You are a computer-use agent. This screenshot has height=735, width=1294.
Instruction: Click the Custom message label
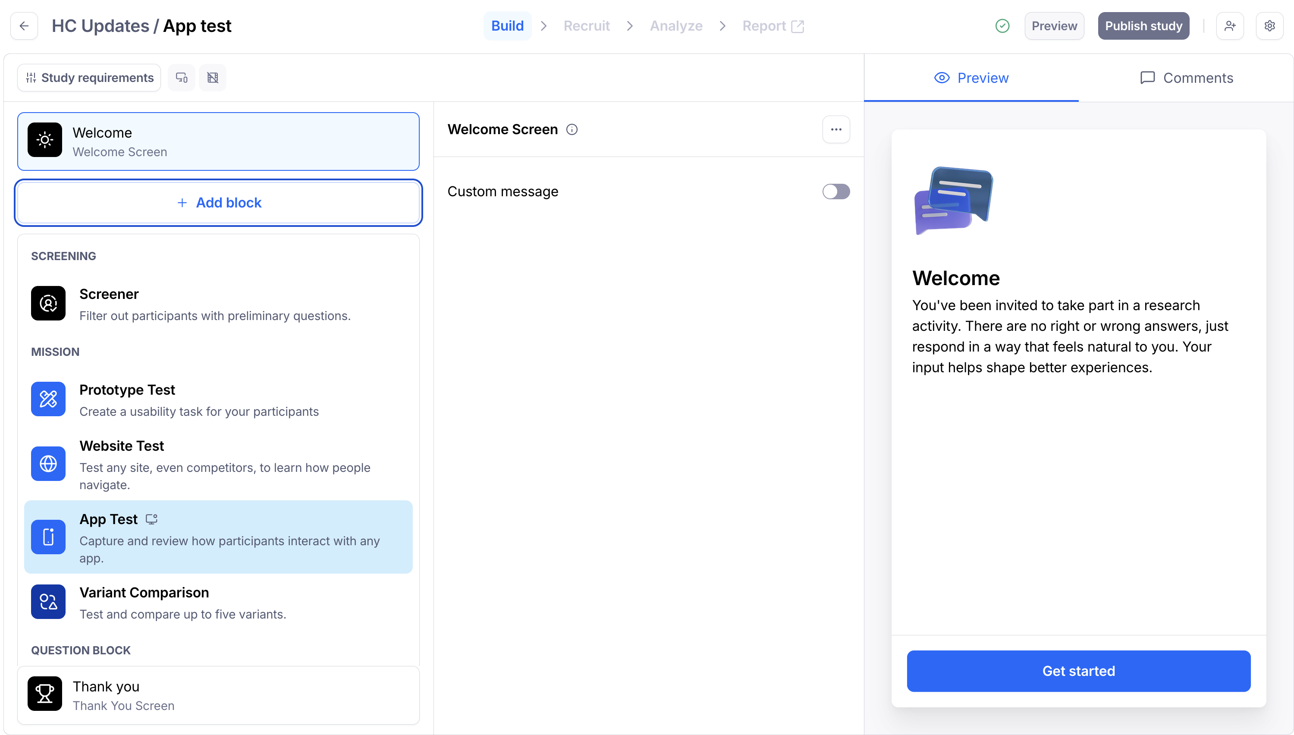503,192
